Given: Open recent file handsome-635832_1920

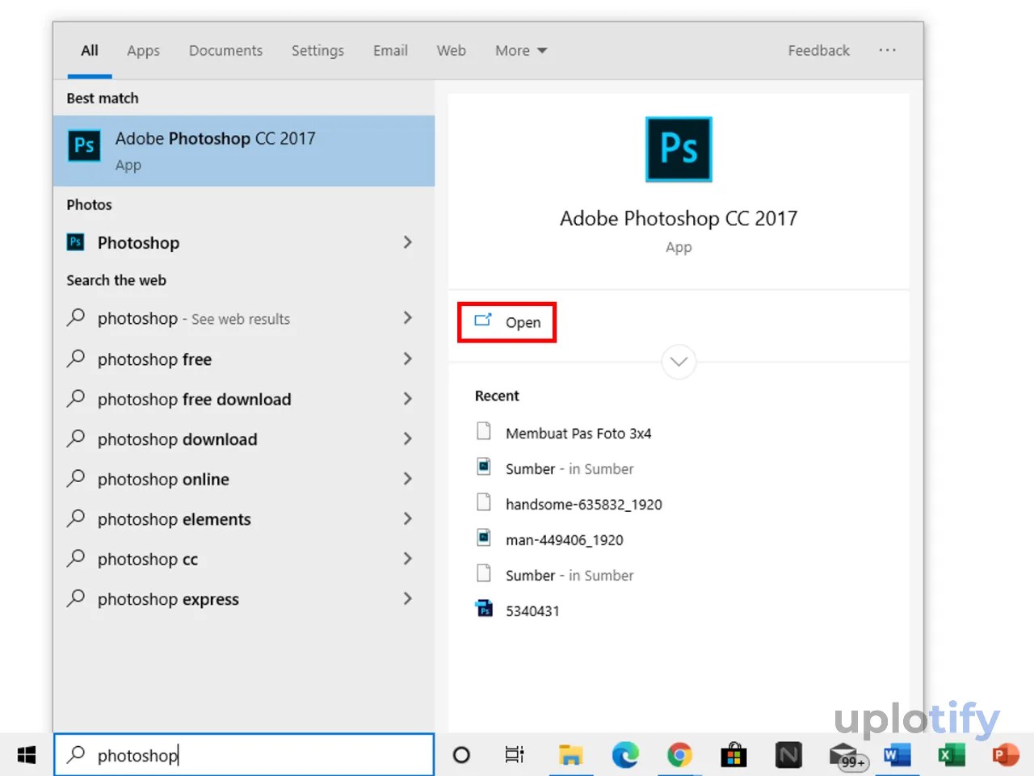Looking at the screenshot, I should 583,505.
